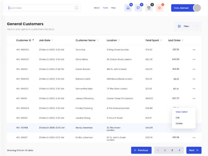Viewport: 208px width, 156px height.
Task: Click the General Customers heading
Action: coord(25,24)
